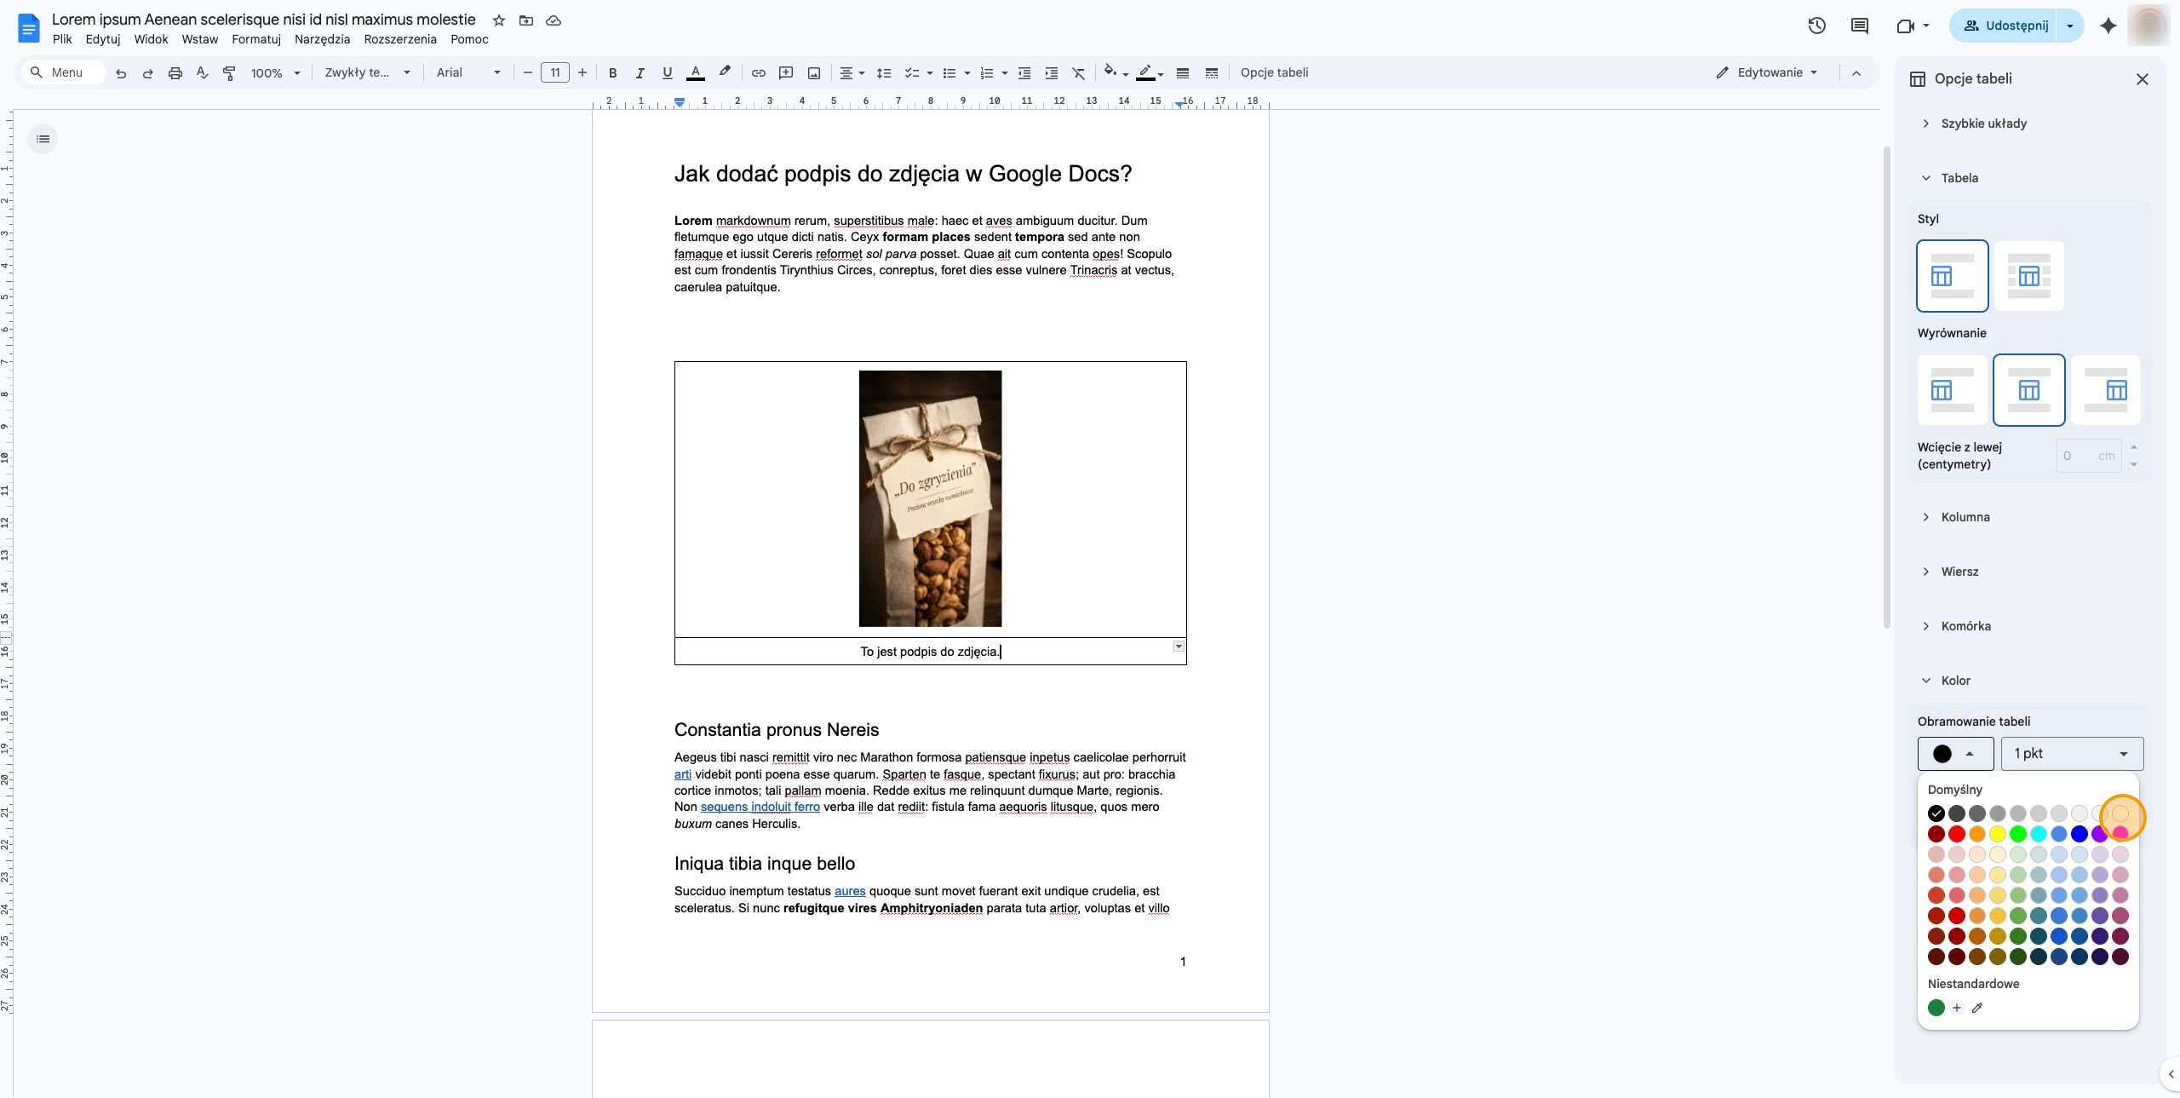The width and height of the screenshot is (2180, 1098).
Task: Open the 1 pkt border width dropdown
Action: [x=2072, y=754]
